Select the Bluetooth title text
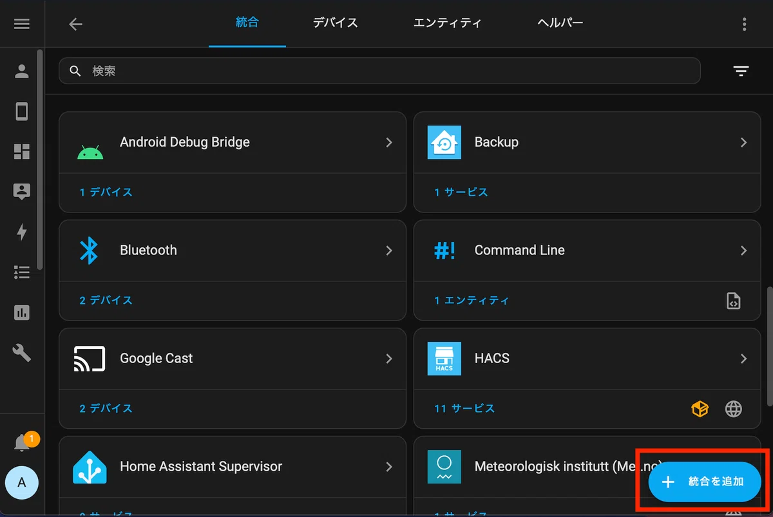773x517 pixels. tap(148, 250)
